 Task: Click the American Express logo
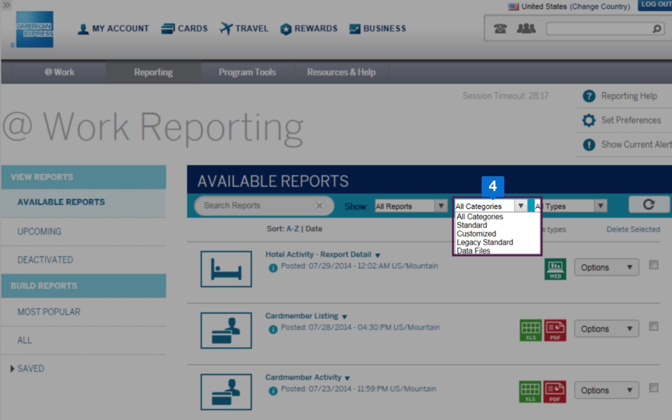click(35, 30)
